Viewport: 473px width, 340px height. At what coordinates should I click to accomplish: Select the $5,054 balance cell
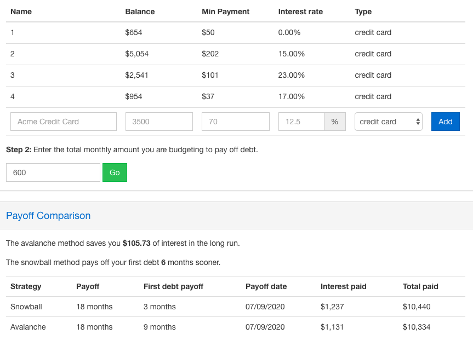[137, 54]
